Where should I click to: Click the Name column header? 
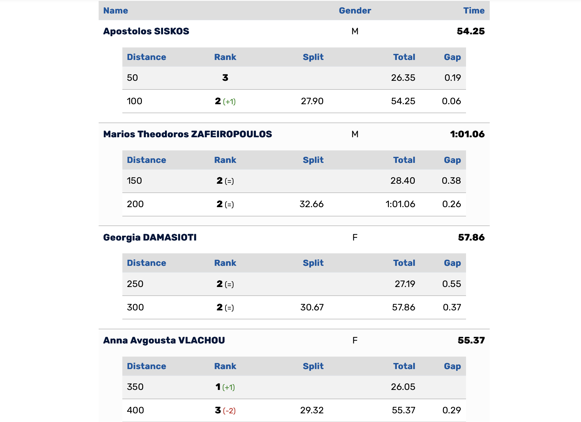(x=116, y=11)
